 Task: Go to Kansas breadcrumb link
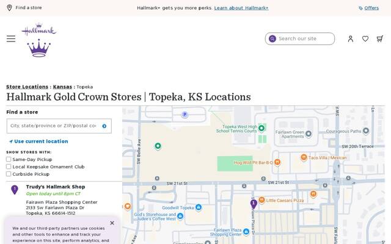[x=62, y=87]
